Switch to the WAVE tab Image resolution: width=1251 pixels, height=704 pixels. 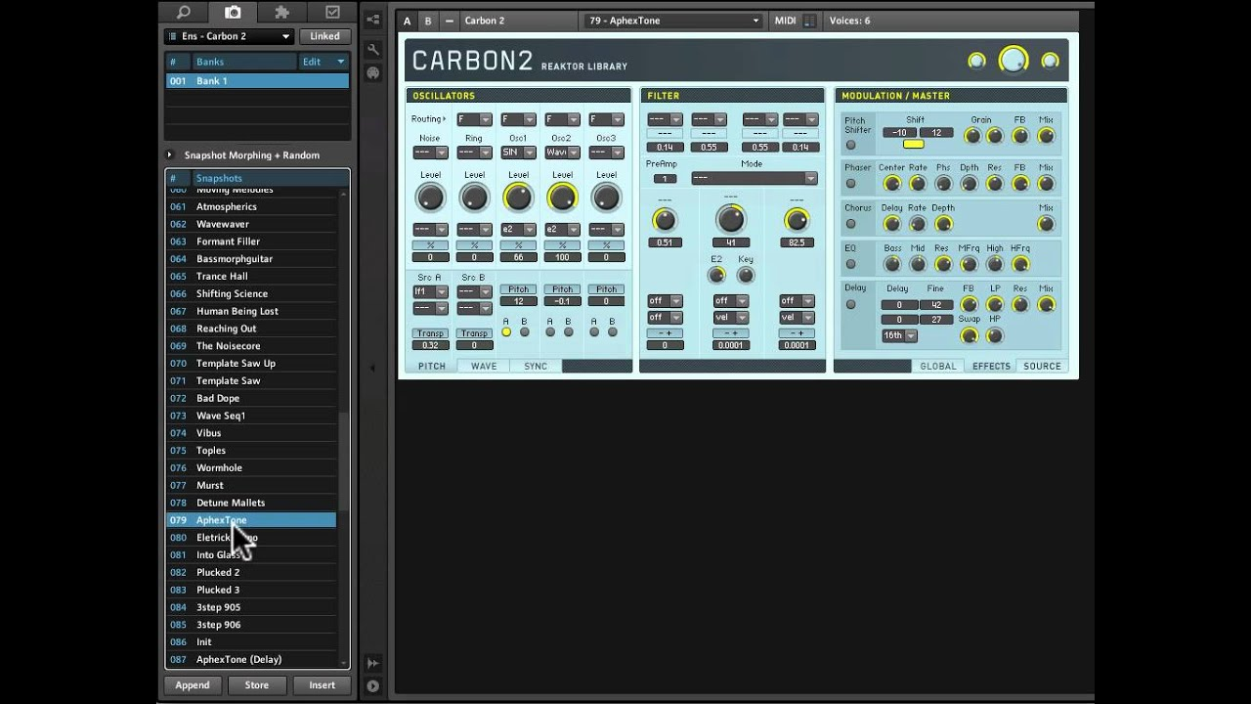[x=484, y=366]
